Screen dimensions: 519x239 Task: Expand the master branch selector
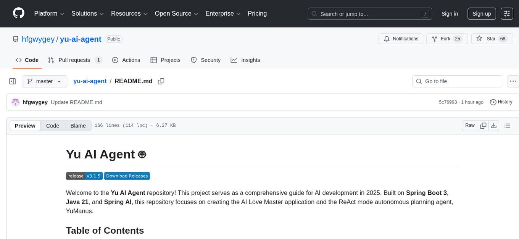[x=44, y=81]
